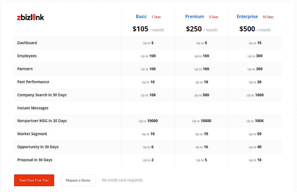Click Enterprise Market Segment 'Up to 50'
This screenshot has width=297, height=192.
[255, 134]
